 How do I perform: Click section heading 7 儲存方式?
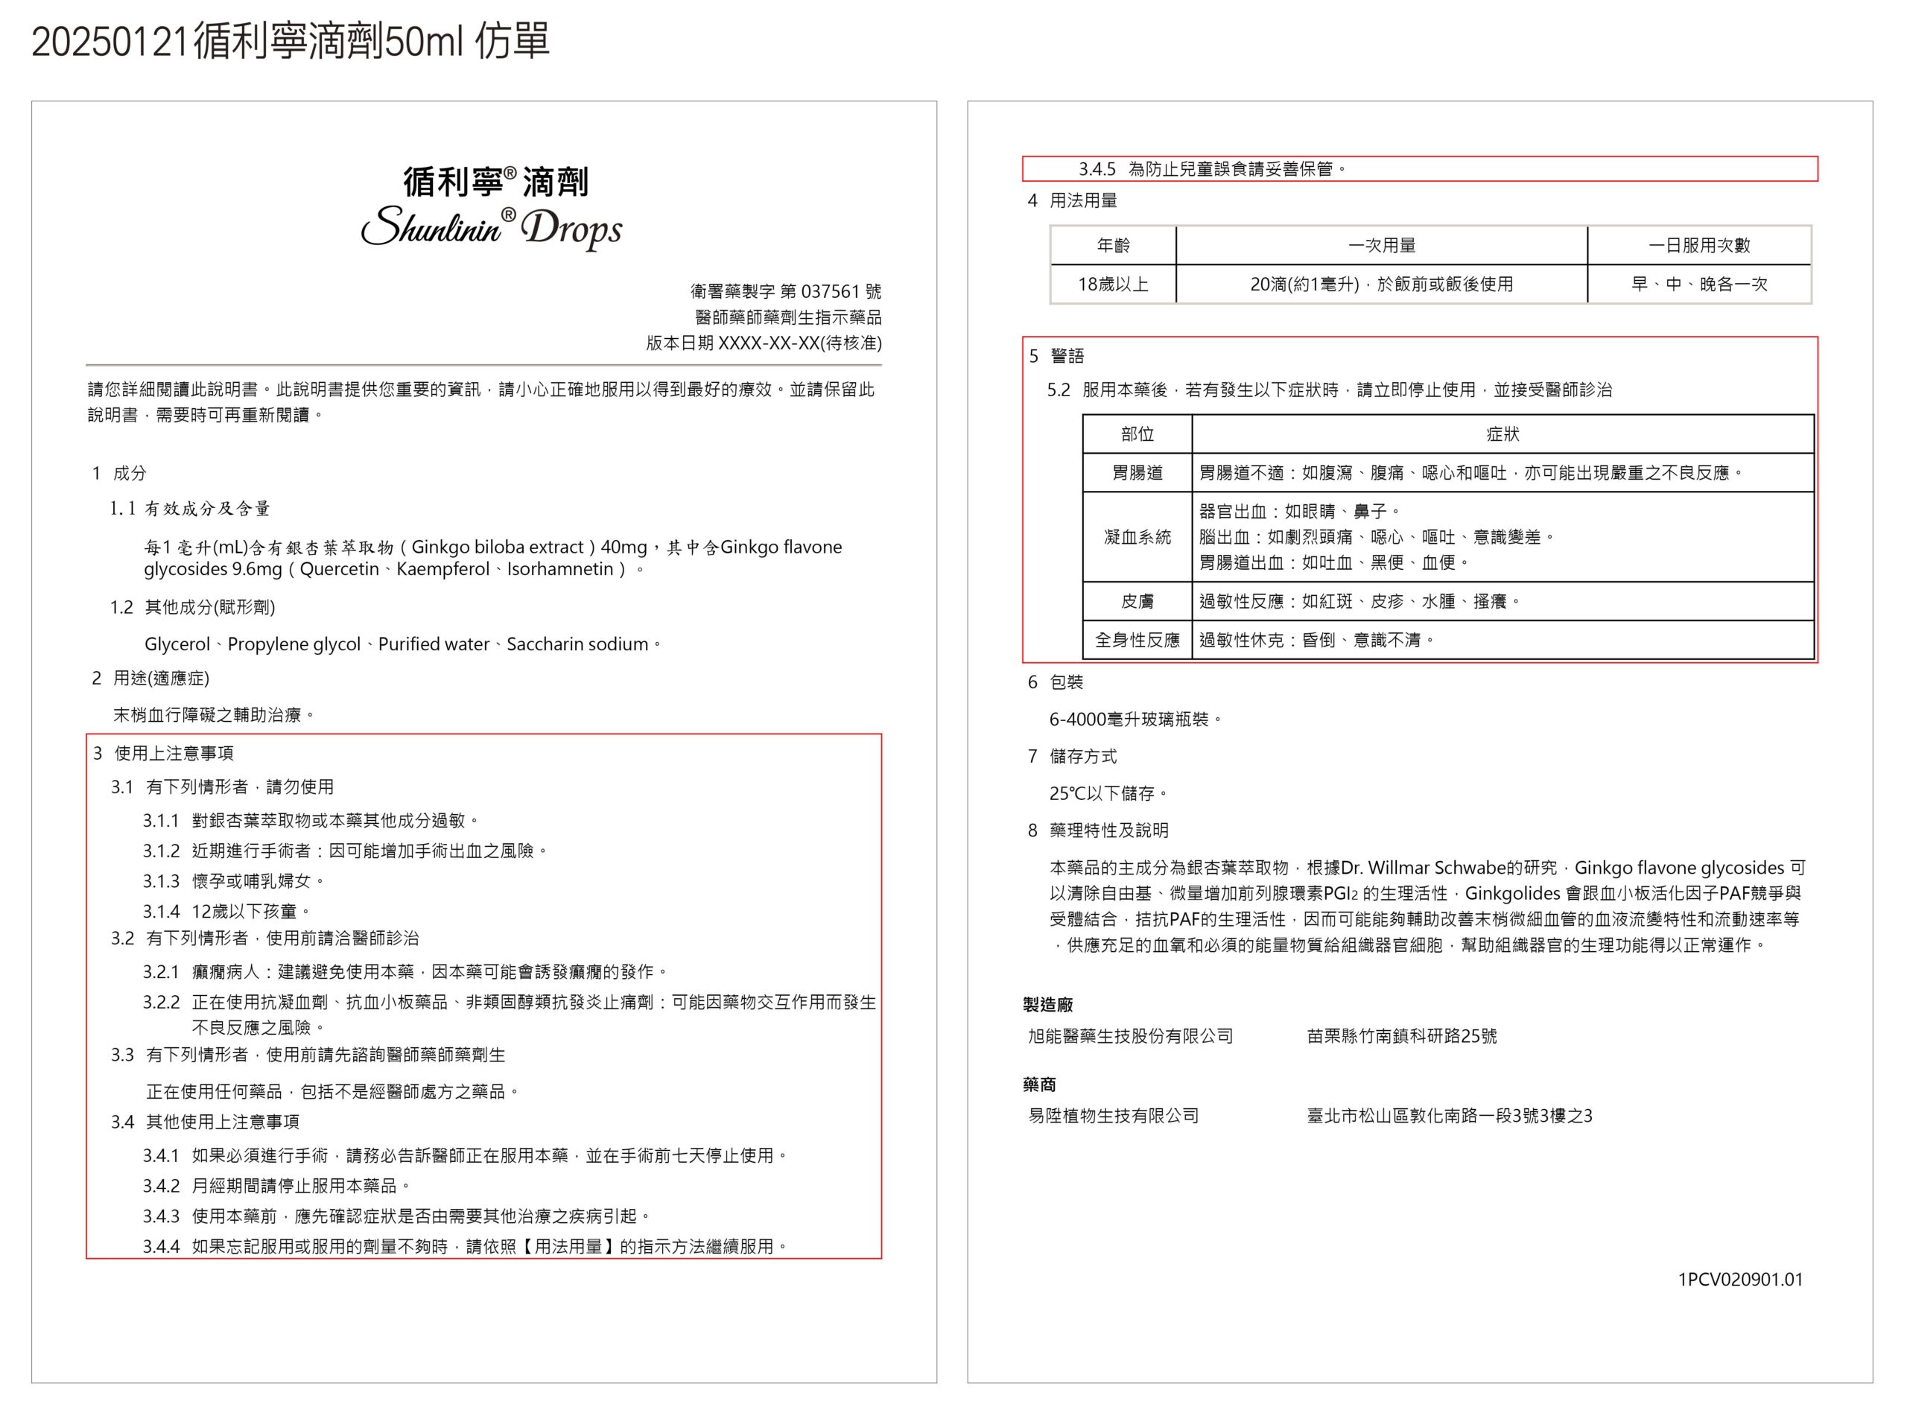(x=1072, y=756)
